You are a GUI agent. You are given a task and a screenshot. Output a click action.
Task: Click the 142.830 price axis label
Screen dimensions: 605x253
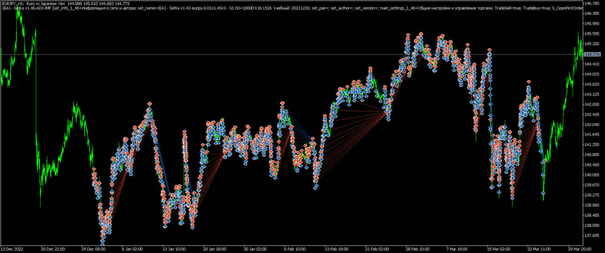tap(593, 104)
